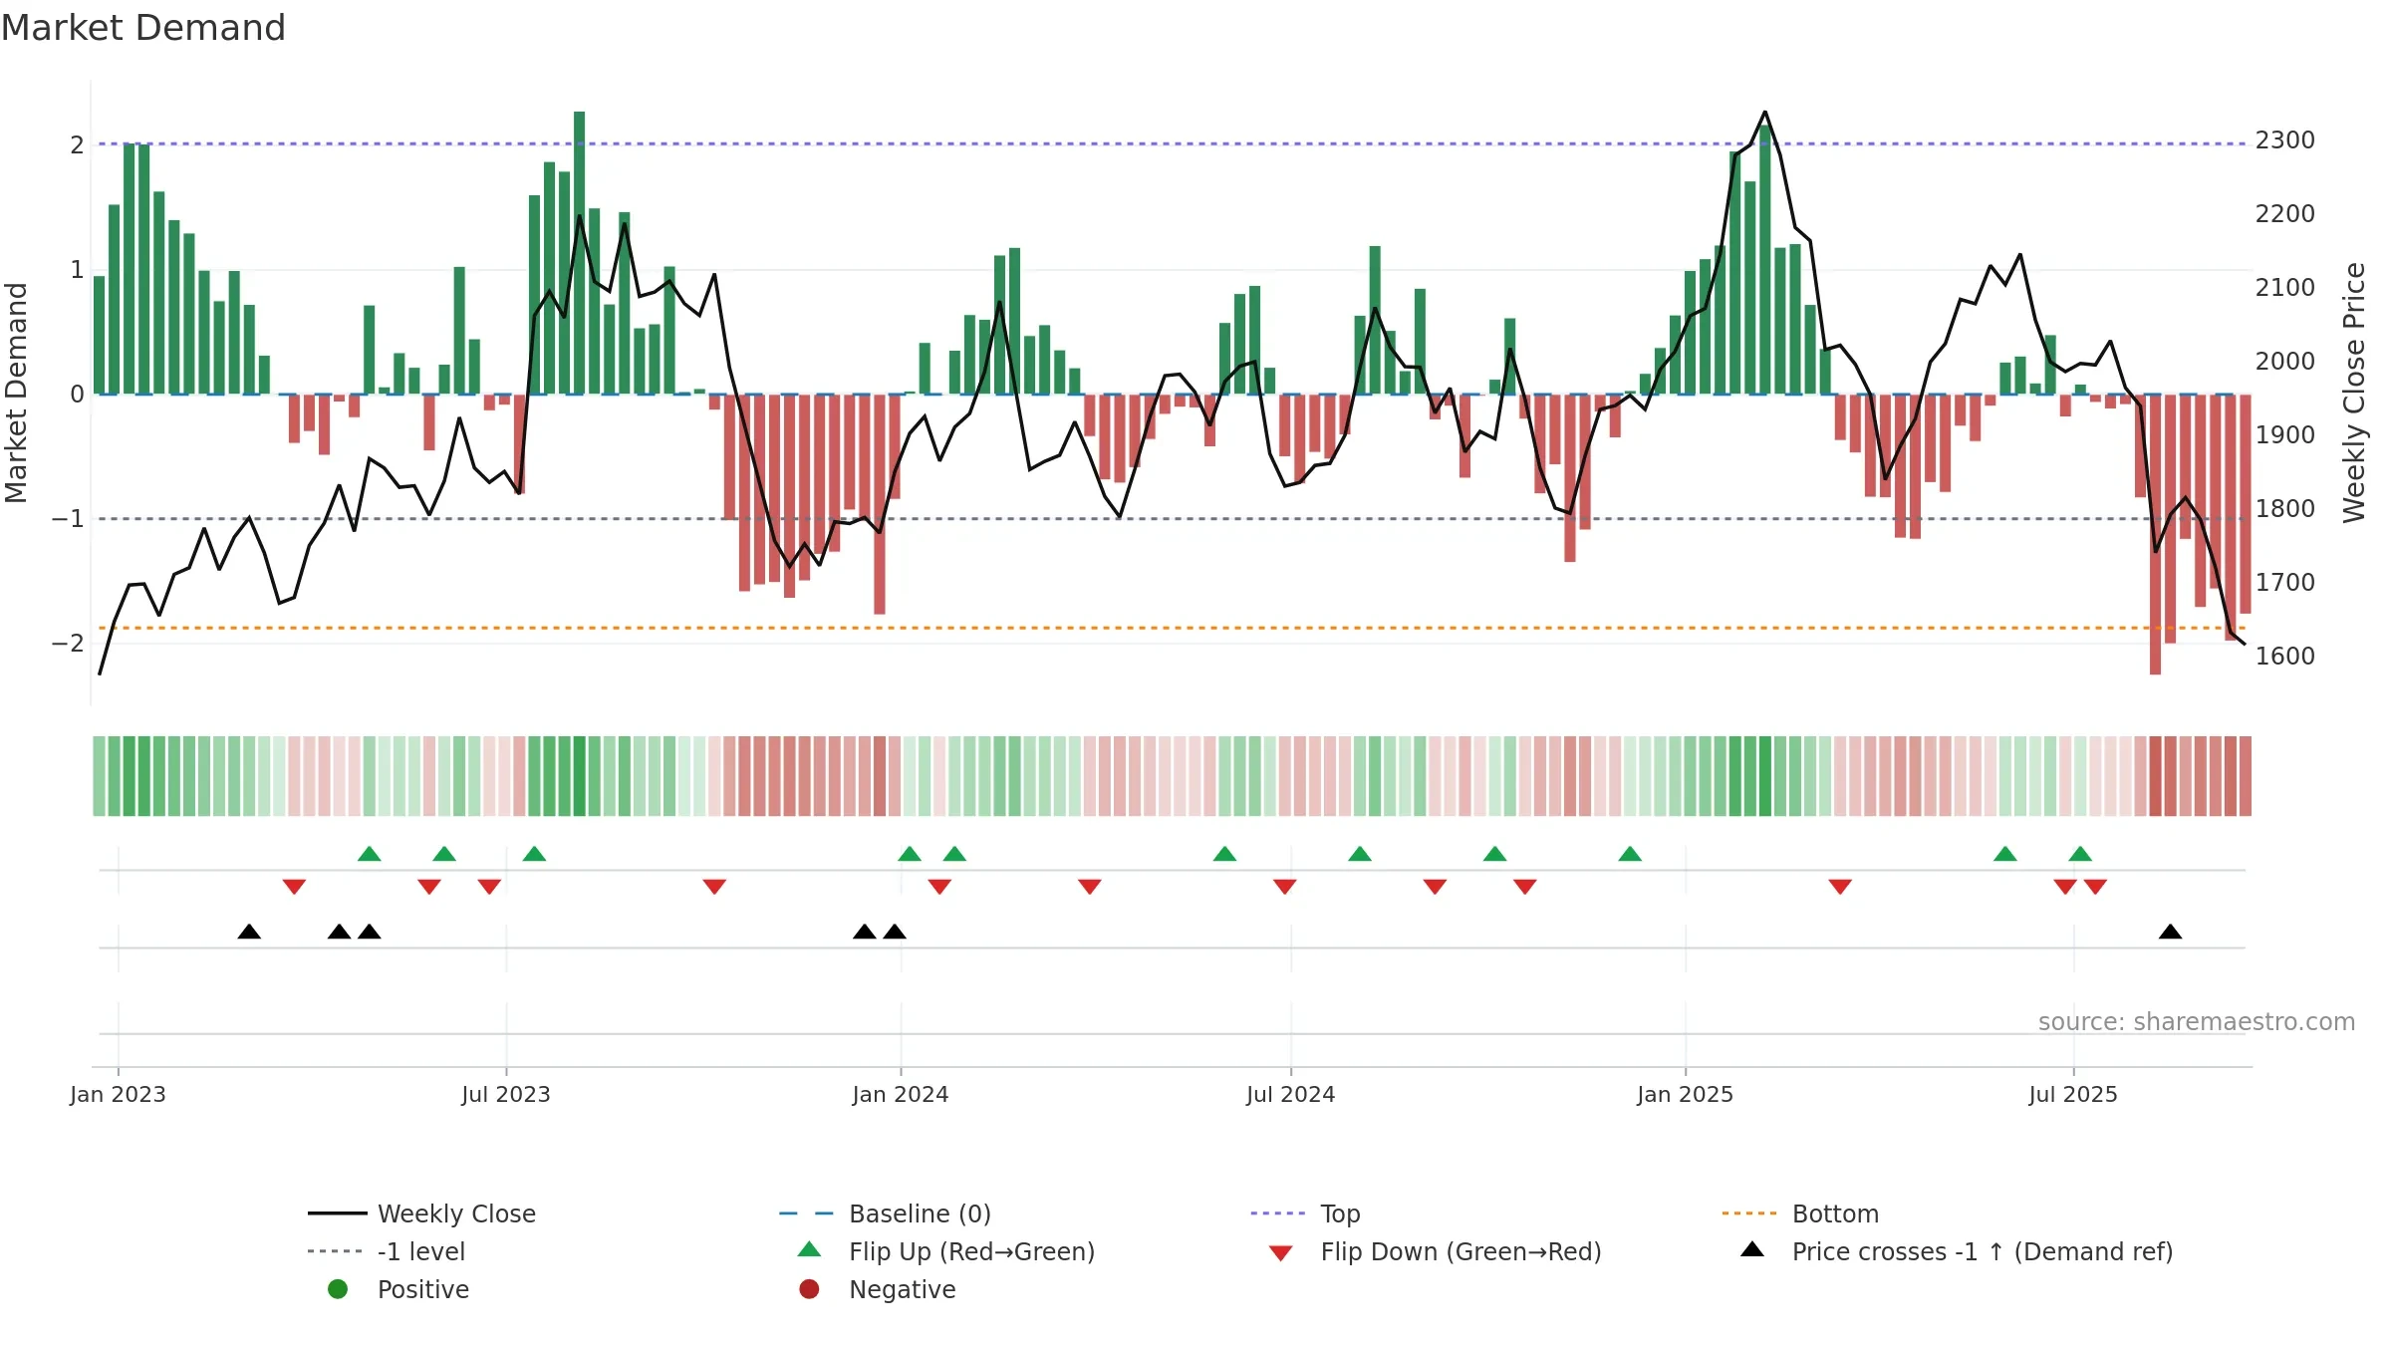This screenshot has height=1345, width=2391.
Task: Click the first black price-cross marker
Action: pyautogui.click(x=249, y=932)
